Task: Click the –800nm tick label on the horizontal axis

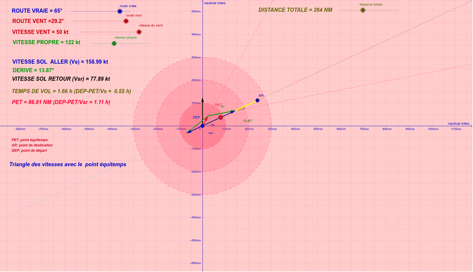Action: (x=20, y=129)
